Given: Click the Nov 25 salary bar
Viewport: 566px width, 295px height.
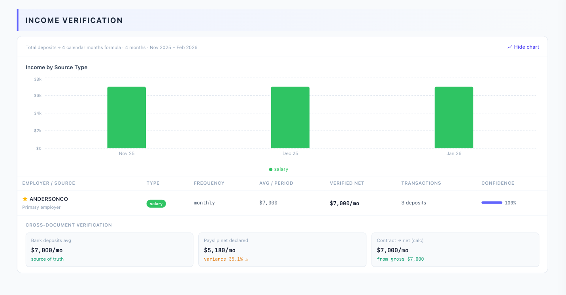Looking at the screenshot, I should click(126, 117).
